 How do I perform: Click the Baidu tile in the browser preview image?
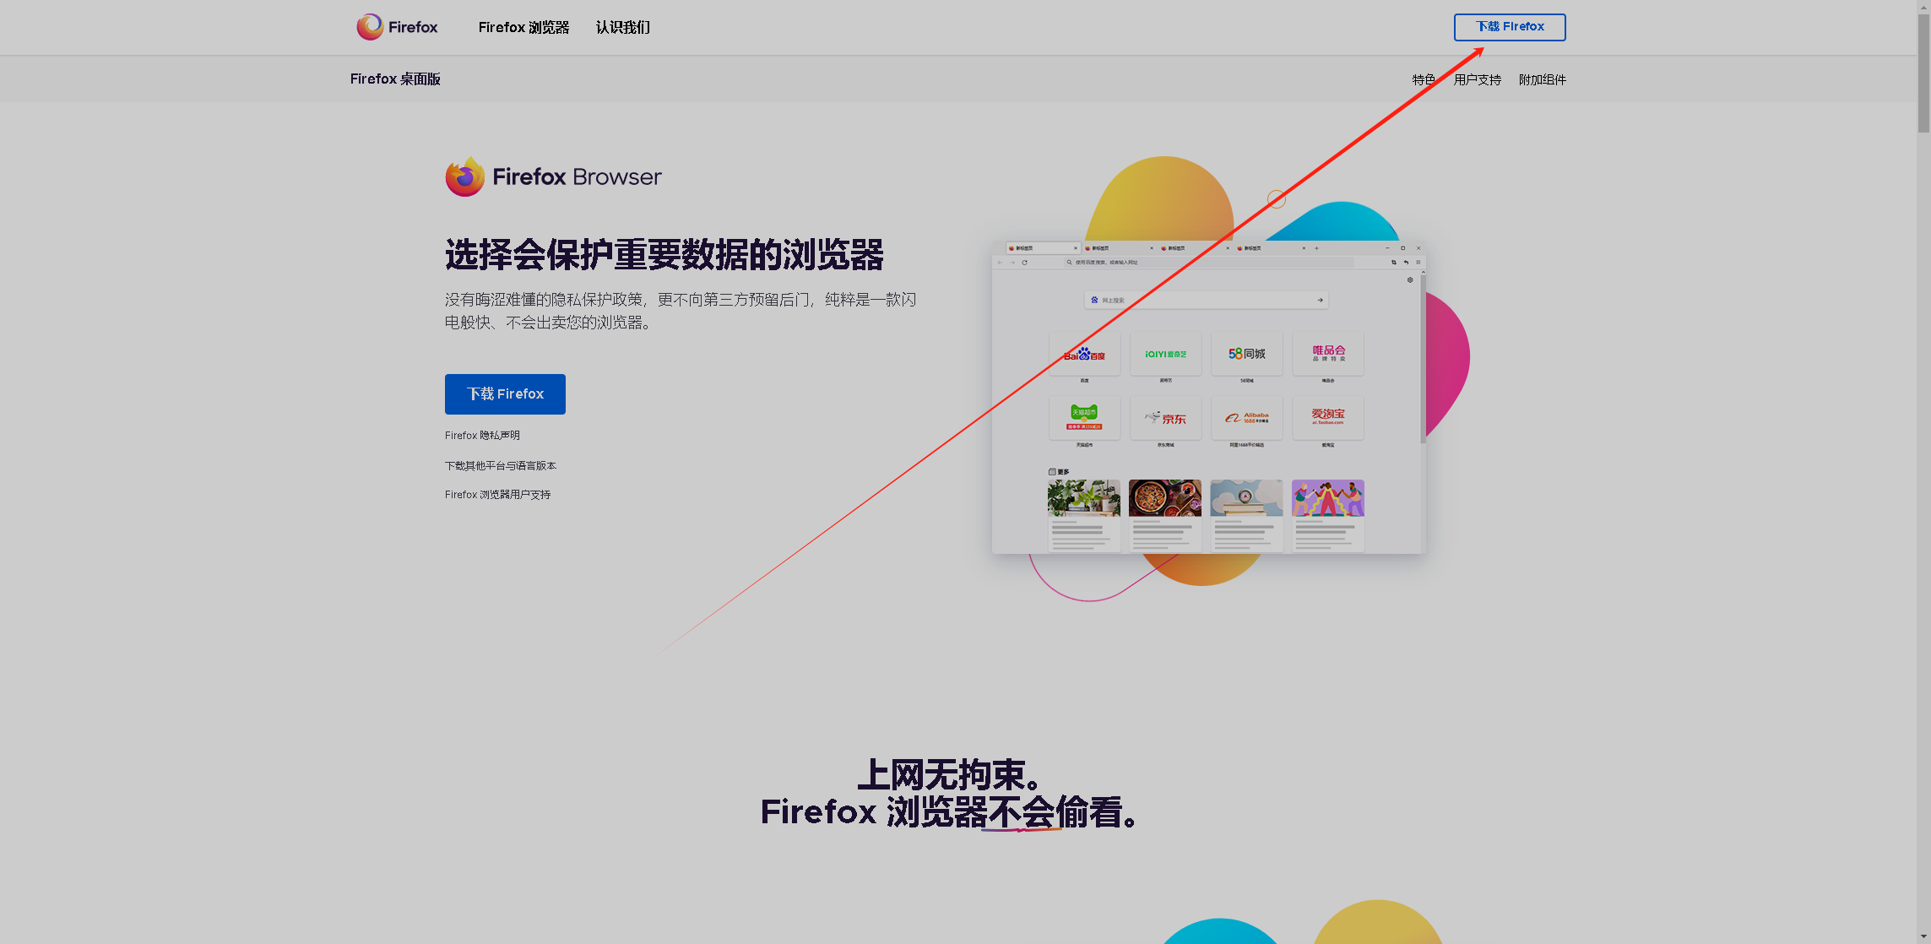[x=1084, y=355]
